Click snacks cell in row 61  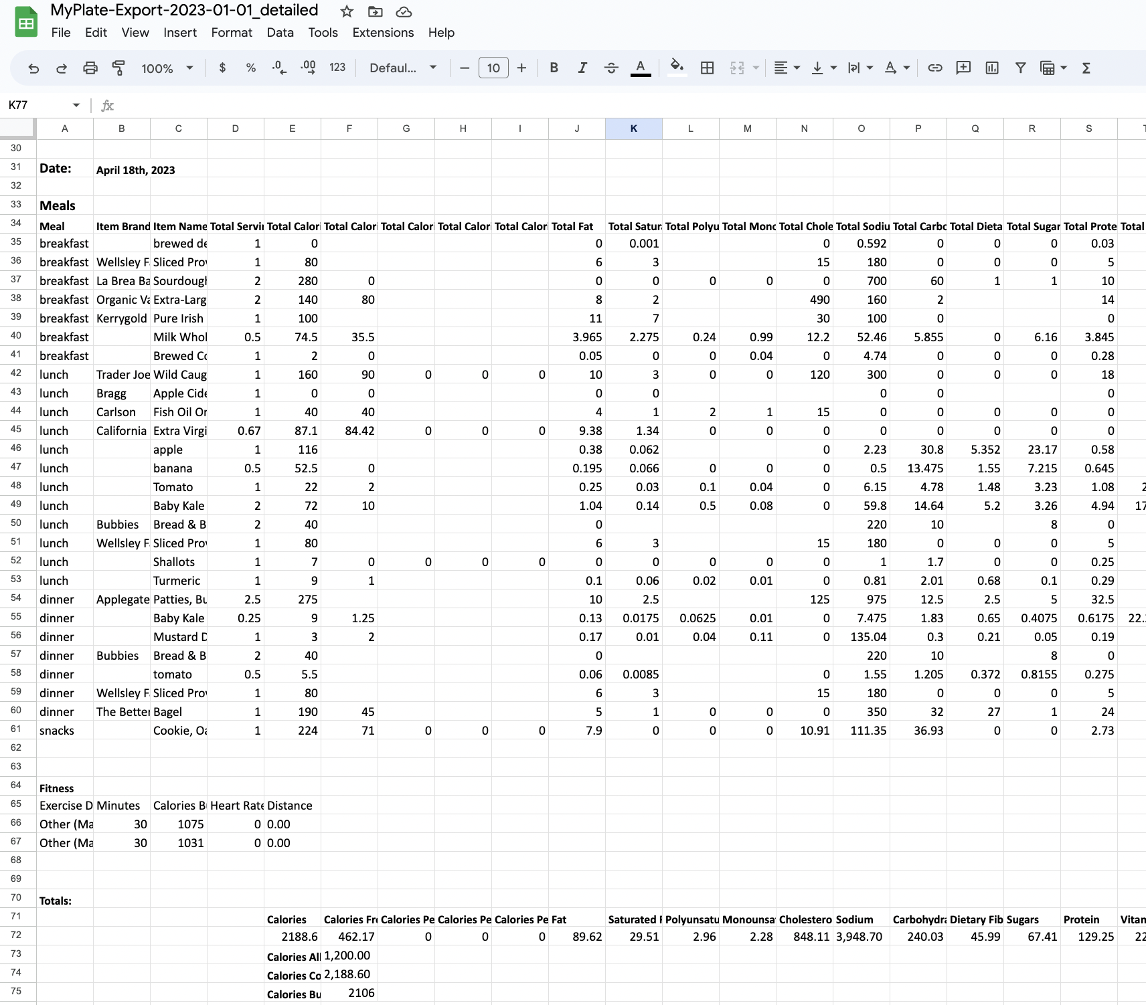(65, 731)
